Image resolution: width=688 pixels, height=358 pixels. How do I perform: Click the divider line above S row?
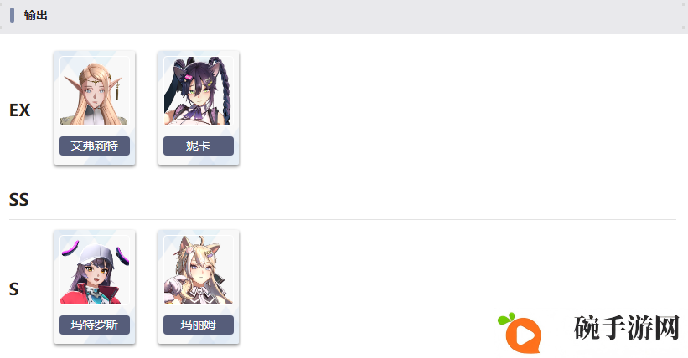(343, 219)
